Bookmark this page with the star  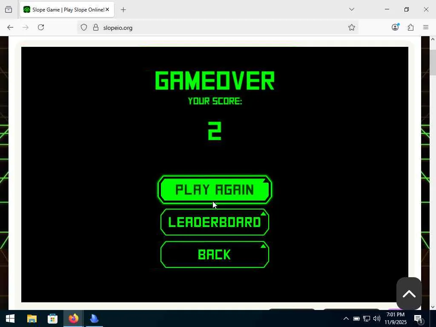(351, 27)
